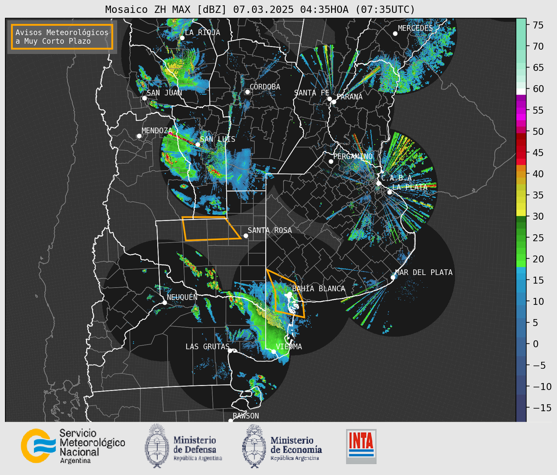Click the SAN JUAN city marker
This screenshot has width=557, height=475.
144,98
